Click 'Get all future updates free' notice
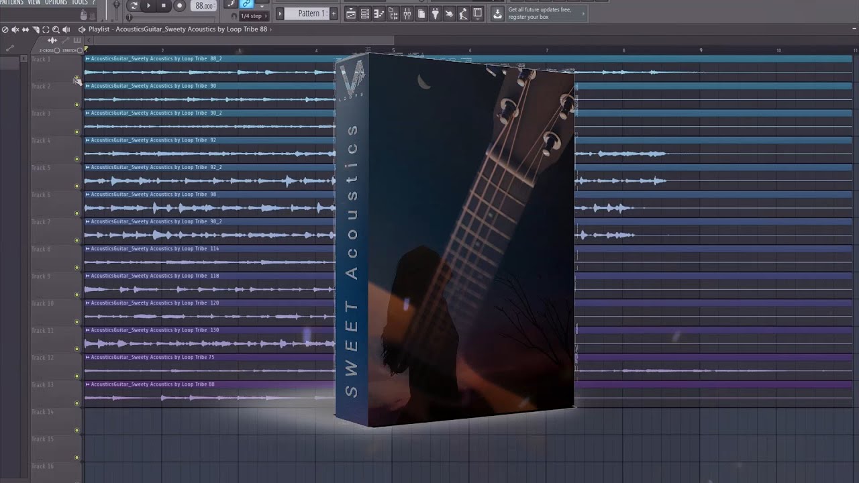Image resolution: width=859 pixels, height=483 pixels. 546,13
